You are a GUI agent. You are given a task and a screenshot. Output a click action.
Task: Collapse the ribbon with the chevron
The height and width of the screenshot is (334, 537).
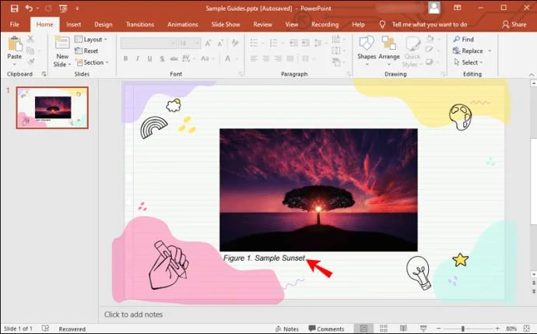(532, 74)
